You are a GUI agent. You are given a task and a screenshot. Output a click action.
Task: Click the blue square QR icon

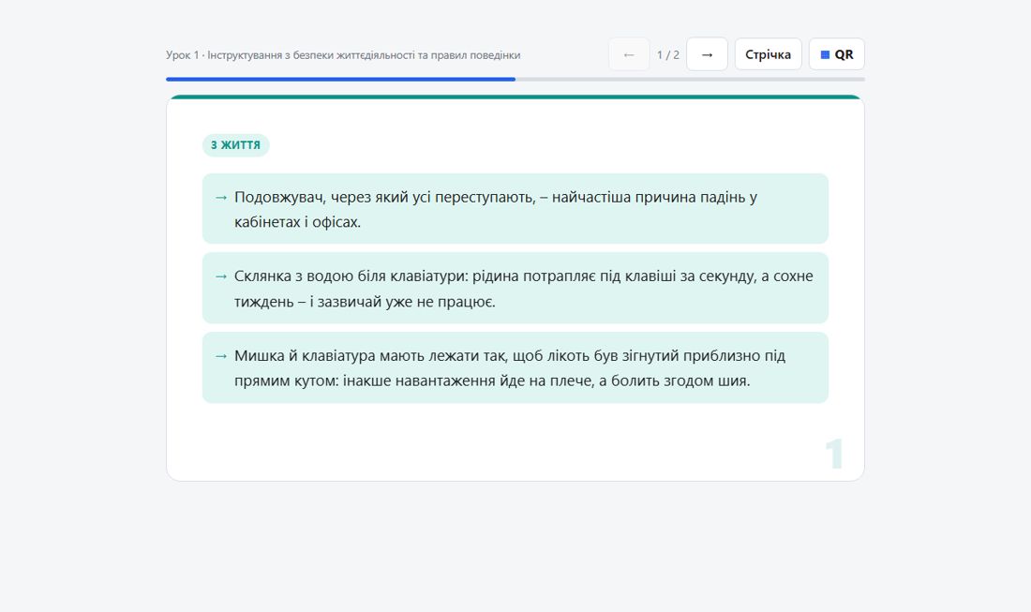coord(825,54)
